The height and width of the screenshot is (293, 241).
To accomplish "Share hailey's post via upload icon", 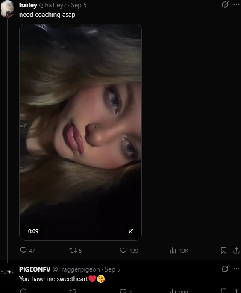I will pos(236,251).
